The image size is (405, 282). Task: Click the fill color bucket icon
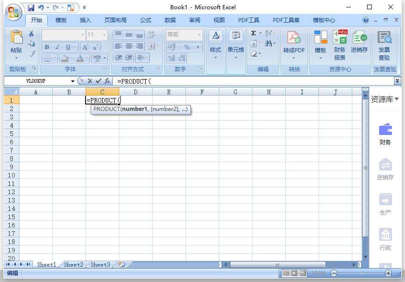64,58
